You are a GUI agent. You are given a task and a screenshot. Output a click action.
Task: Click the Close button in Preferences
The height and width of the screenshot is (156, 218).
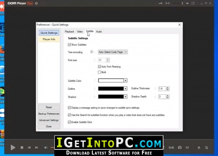(x=49, y=126)
